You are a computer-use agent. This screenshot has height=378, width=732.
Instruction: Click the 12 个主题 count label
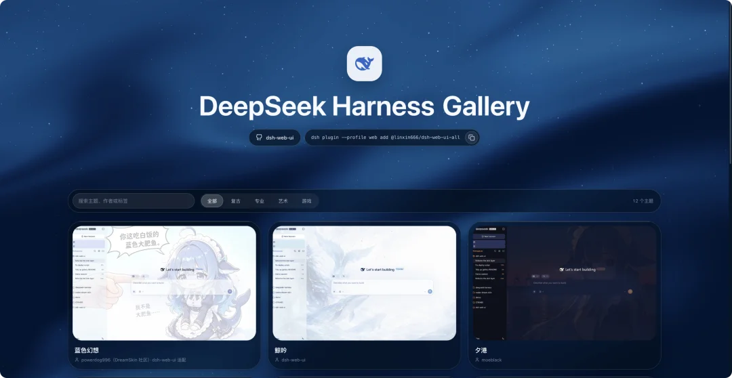click(x=643, y=201)
